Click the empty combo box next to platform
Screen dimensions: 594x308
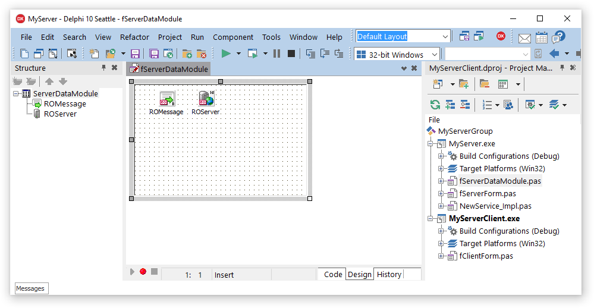[x=488, y=55]
